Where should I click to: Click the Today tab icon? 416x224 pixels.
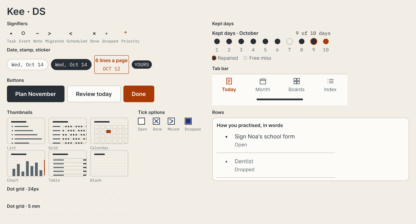(229, 81)
